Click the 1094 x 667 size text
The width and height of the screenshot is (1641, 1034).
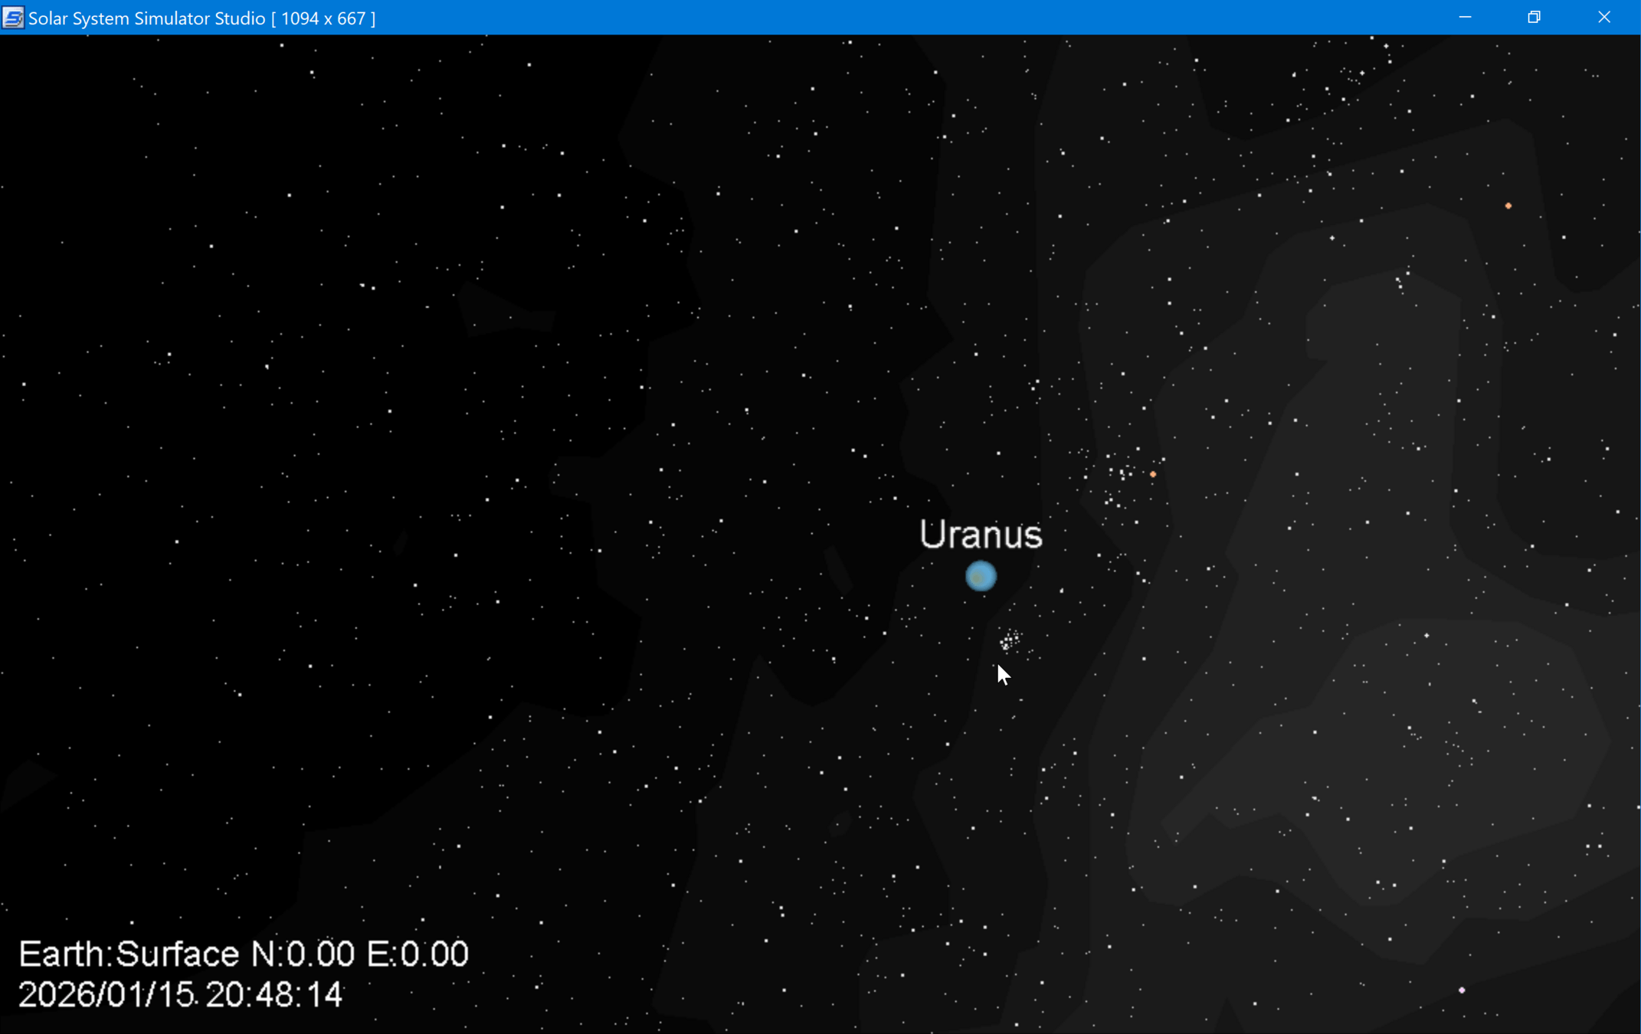323,18
